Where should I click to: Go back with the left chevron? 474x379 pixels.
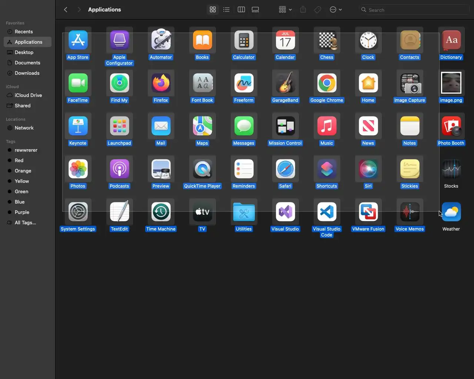pos(66,10)
